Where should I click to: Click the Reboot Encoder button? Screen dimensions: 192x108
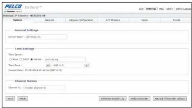(140, 99)
